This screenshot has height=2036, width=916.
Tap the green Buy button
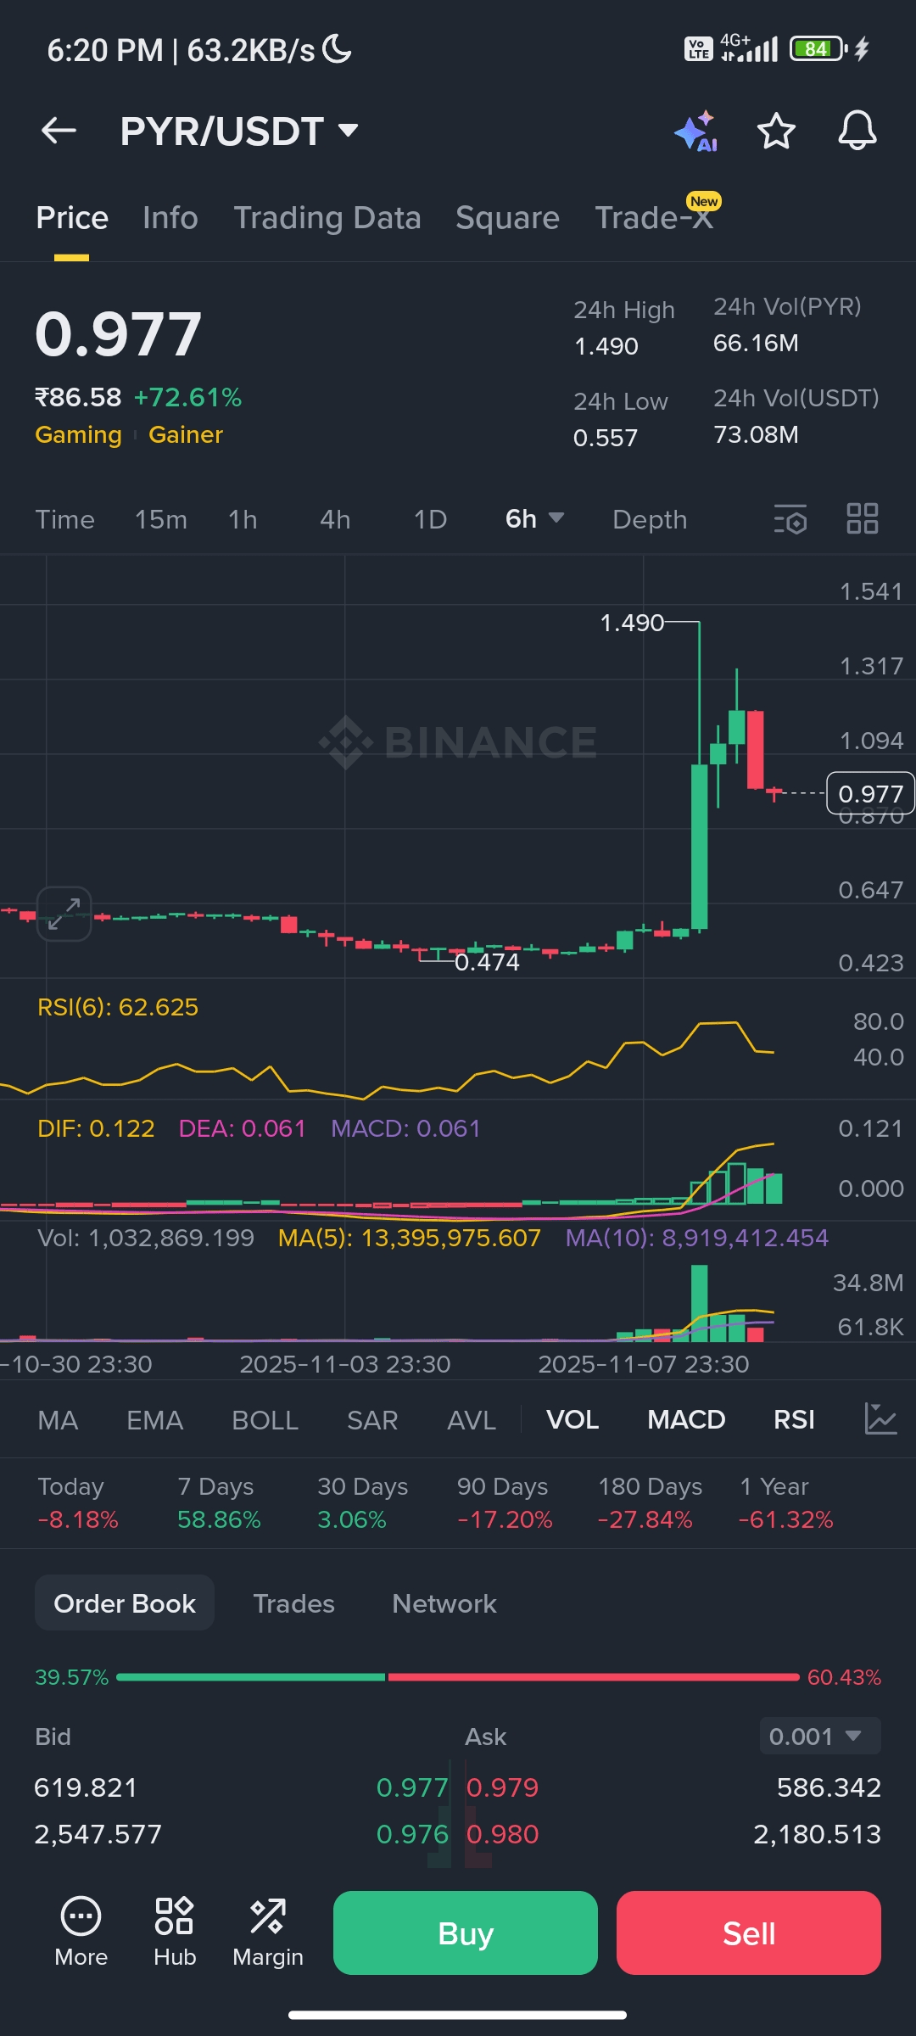tap(466, 1933)
